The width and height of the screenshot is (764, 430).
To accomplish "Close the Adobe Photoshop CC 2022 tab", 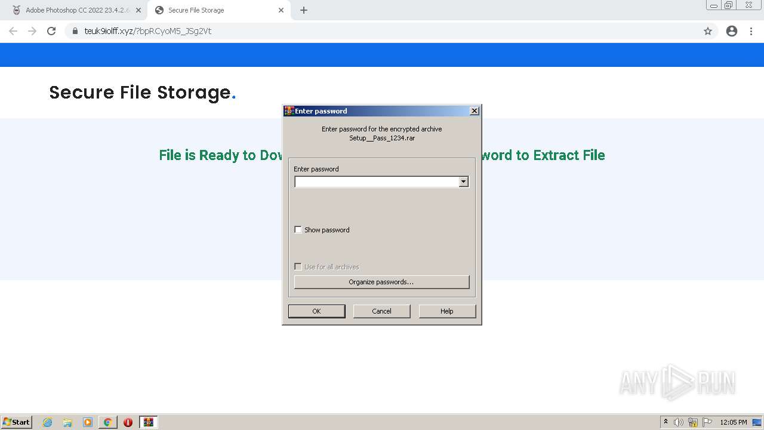I will [x=138, y=10].
